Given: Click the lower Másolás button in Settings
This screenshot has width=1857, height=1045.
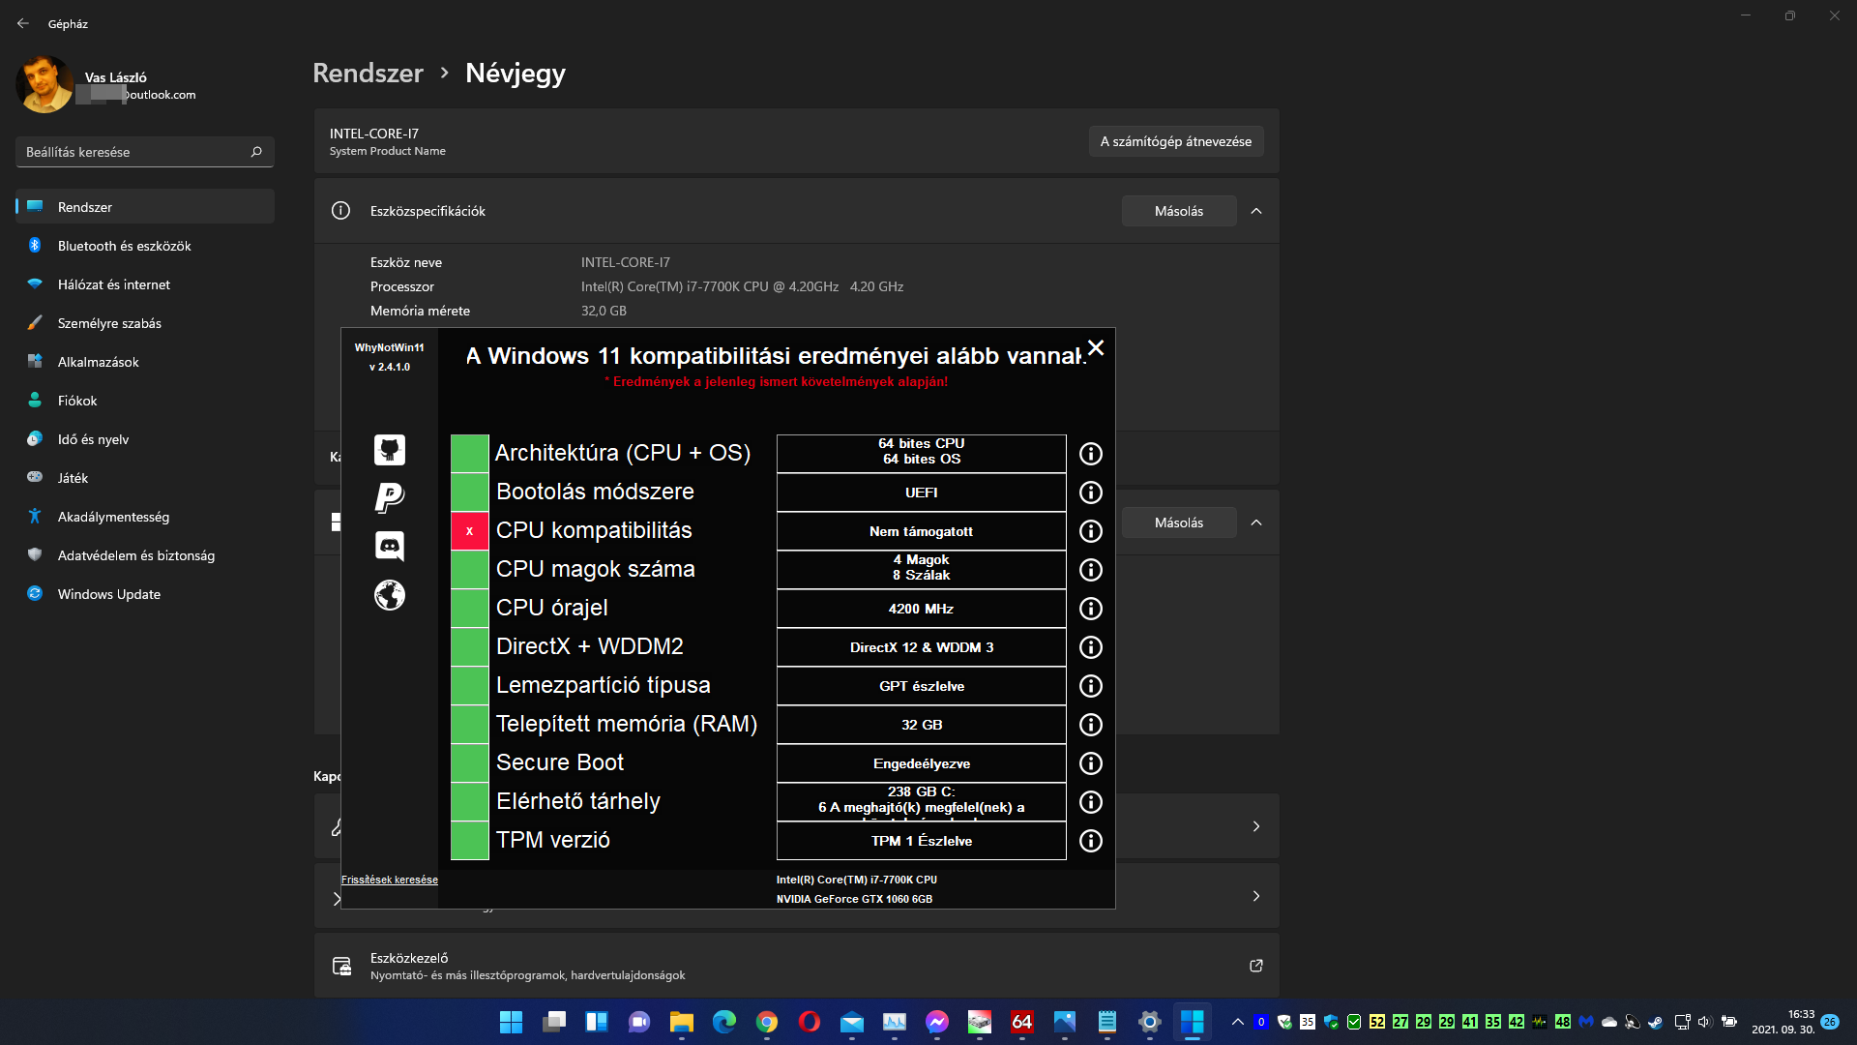Looking at the screenshot, I should coord(1179,522).
